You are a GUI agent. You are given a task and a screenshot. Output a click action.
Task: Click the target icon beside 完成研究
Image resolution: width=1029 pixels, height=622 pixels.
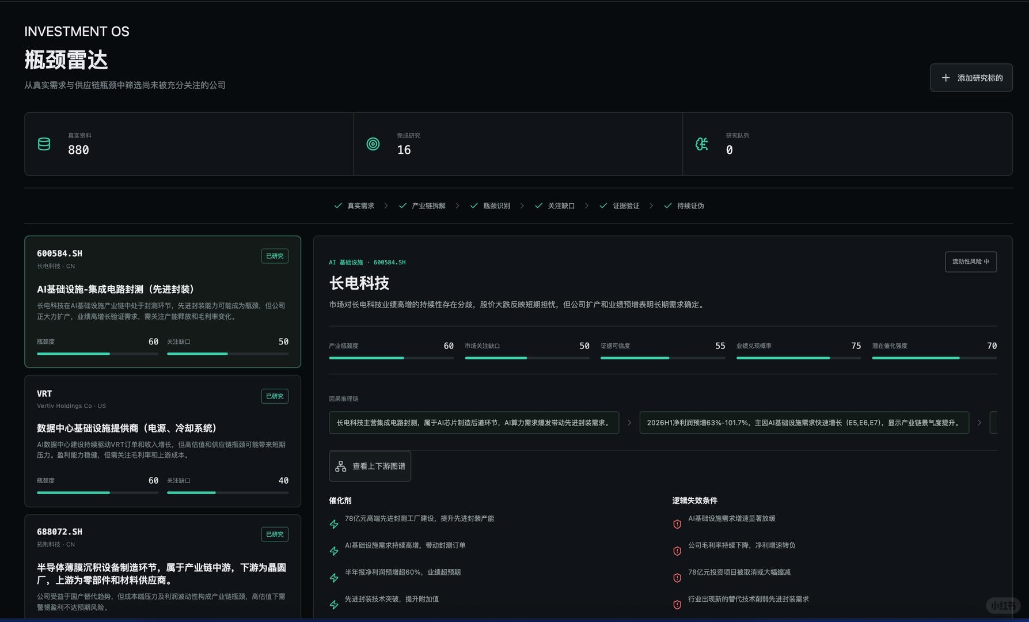click(x=373, y=144)
